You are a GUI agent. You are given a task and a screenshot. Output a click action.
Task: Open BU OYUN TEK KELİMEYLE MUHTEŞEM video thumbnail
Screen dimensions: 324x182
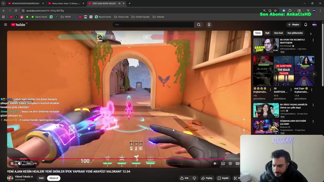pyautogui.click(x=266, y=45)
